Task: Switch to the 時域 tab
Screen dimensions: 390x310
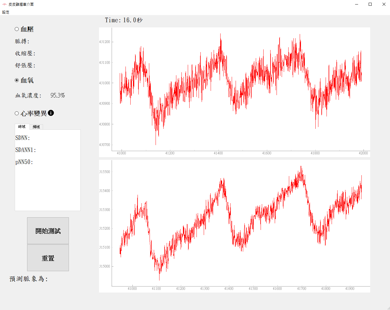Action: click(x=22, y=127)
